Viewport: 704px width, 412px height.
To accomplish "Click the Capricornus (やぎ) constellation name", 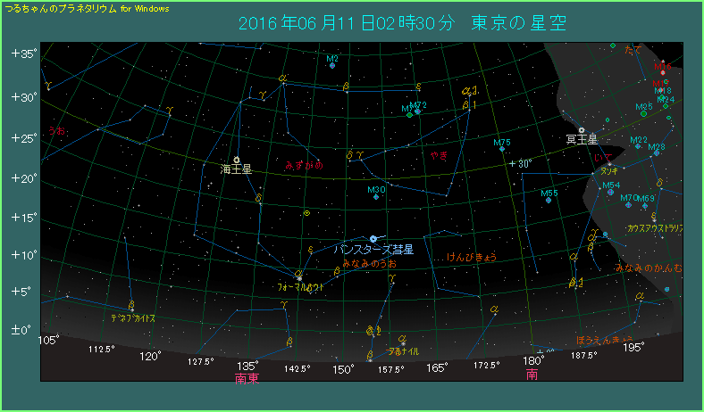I will tap(439, 155).
